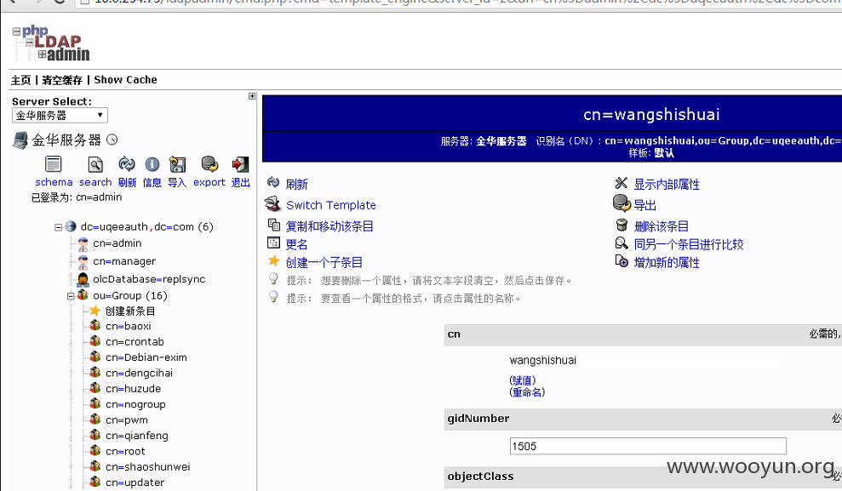Click the gidNumber input field
The width and height of the screenshot is (842, 491).
648,446
